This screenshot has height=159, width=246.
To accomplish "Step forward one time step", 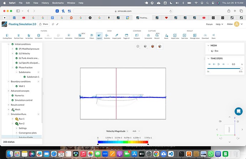I will tap(223, 64).
